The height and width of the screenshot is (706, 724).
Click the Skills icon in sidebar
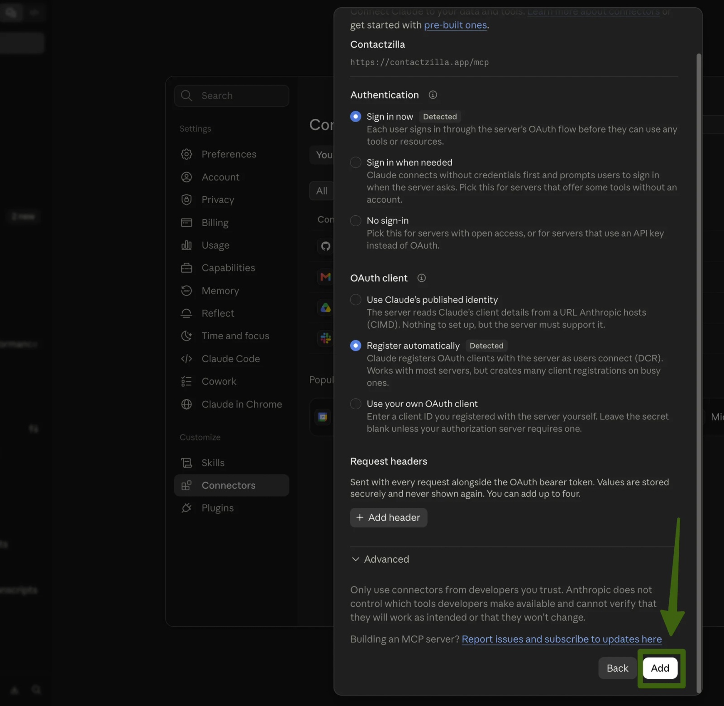point(186,463)
